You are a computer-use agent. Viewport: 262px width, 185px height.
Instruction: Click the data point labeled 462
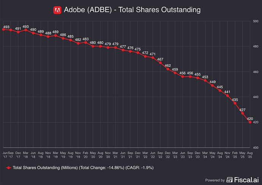point(168,69)
